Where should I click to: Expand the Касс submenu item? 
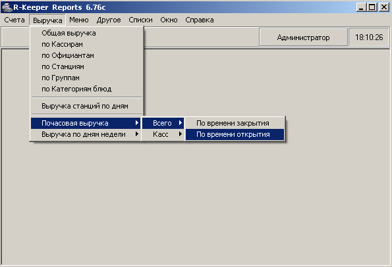163,134
